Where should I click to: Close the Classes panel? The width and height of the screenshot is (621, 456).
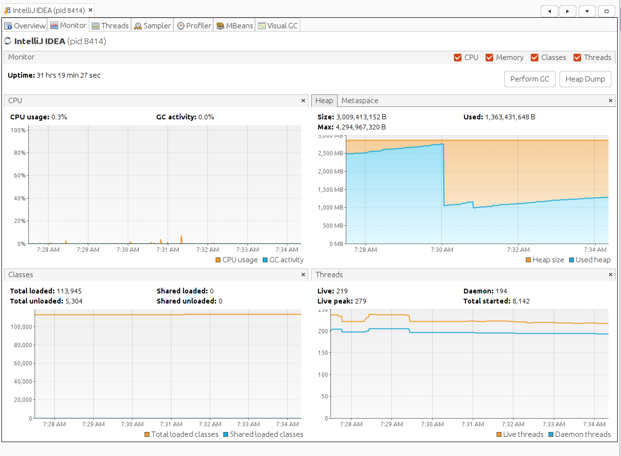(303, 275)
